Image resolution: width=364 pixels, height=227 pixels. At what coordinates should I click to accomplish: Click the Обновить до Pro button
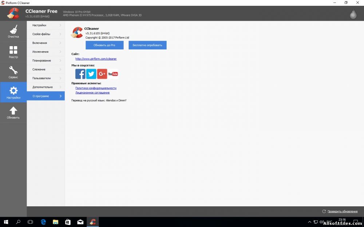coord(104,45)
